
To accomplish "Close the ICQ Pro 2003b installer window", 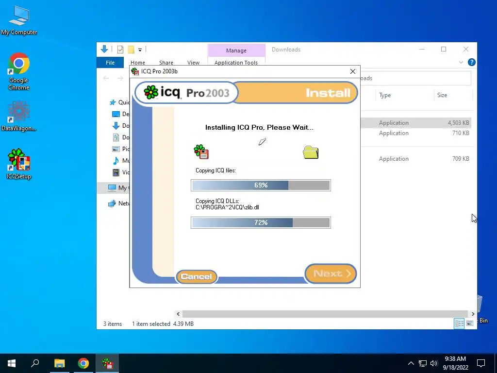I will 353,71.
